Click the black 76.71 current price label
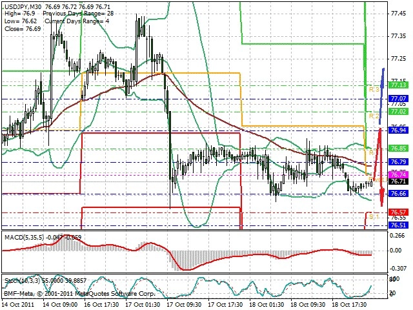This screenshot has height=310, width=413. point(398,181)
